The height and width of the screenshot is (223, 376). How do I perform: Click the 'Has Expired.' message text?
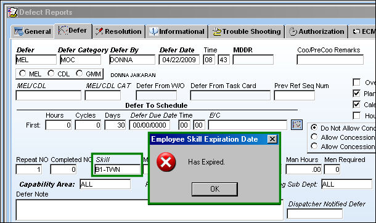[x=206, y=162]
